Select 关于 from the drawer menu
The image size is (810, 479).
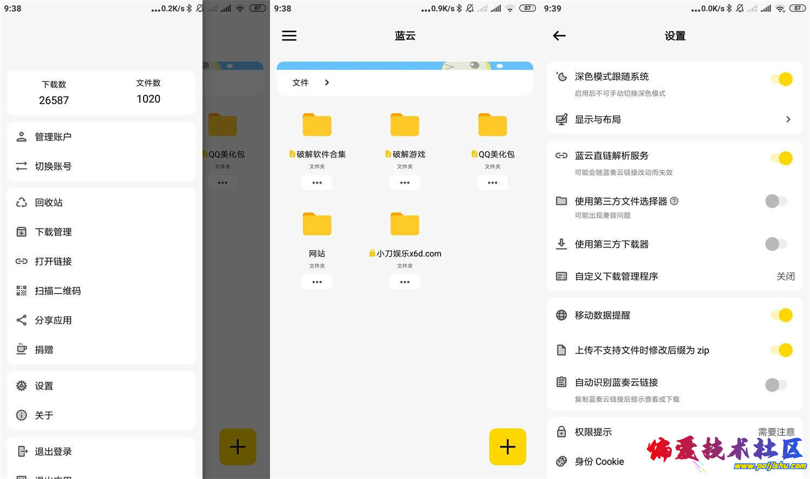(x=44, y=415)
